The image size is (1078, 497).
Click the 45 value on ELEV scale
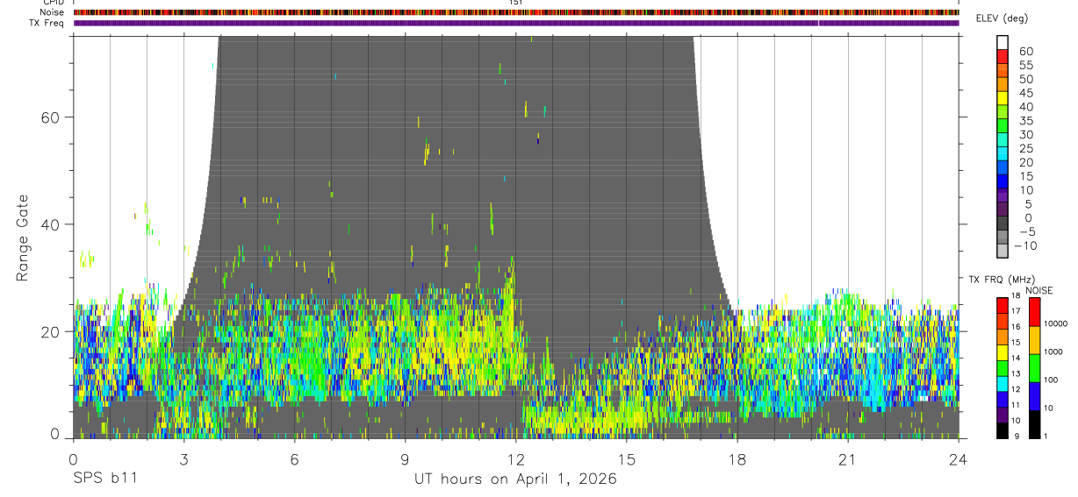pos(1025,93)
